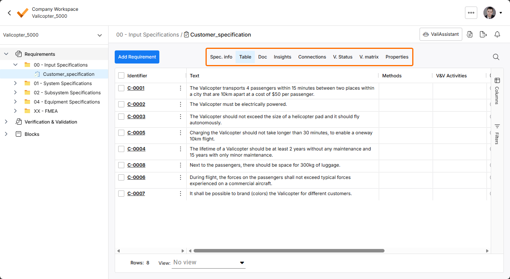Check the box for requirement C-0004
The image size is (510, 279).
pyautogui.click(x=121, y=149)
